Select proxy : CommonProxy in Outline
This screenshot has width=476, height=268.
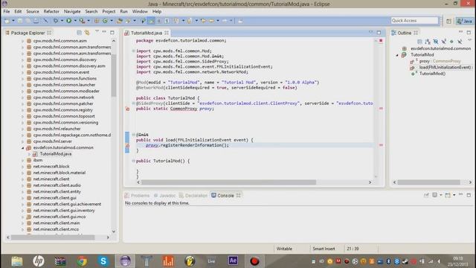click(440, 61)
